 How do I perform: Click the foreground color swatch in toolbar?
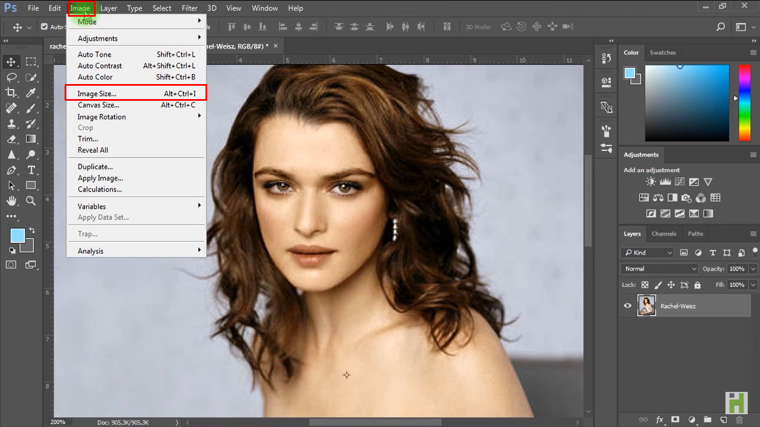[x=17, y=236]
